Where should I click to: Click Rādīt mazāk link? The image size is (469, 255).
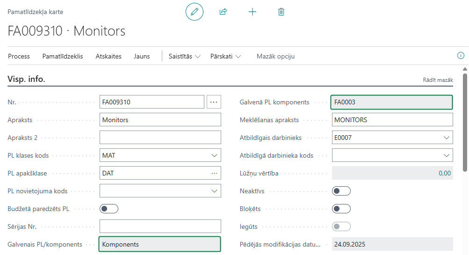tap(438, 80)
